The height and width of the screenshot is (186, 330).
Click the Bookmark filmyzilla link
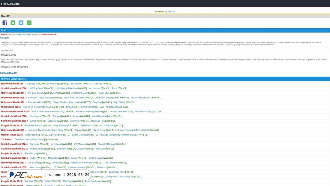171,12
